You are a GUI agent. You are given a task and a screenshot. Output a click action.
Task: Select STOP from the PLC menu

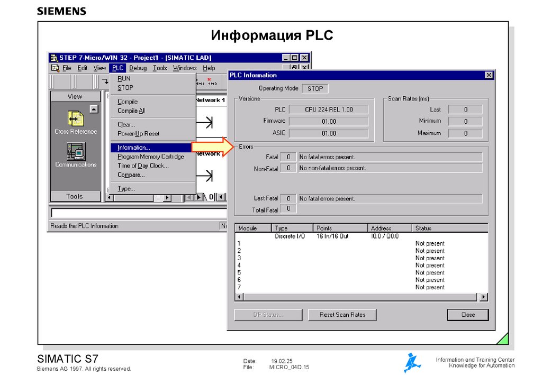click(x=152, y=88)
